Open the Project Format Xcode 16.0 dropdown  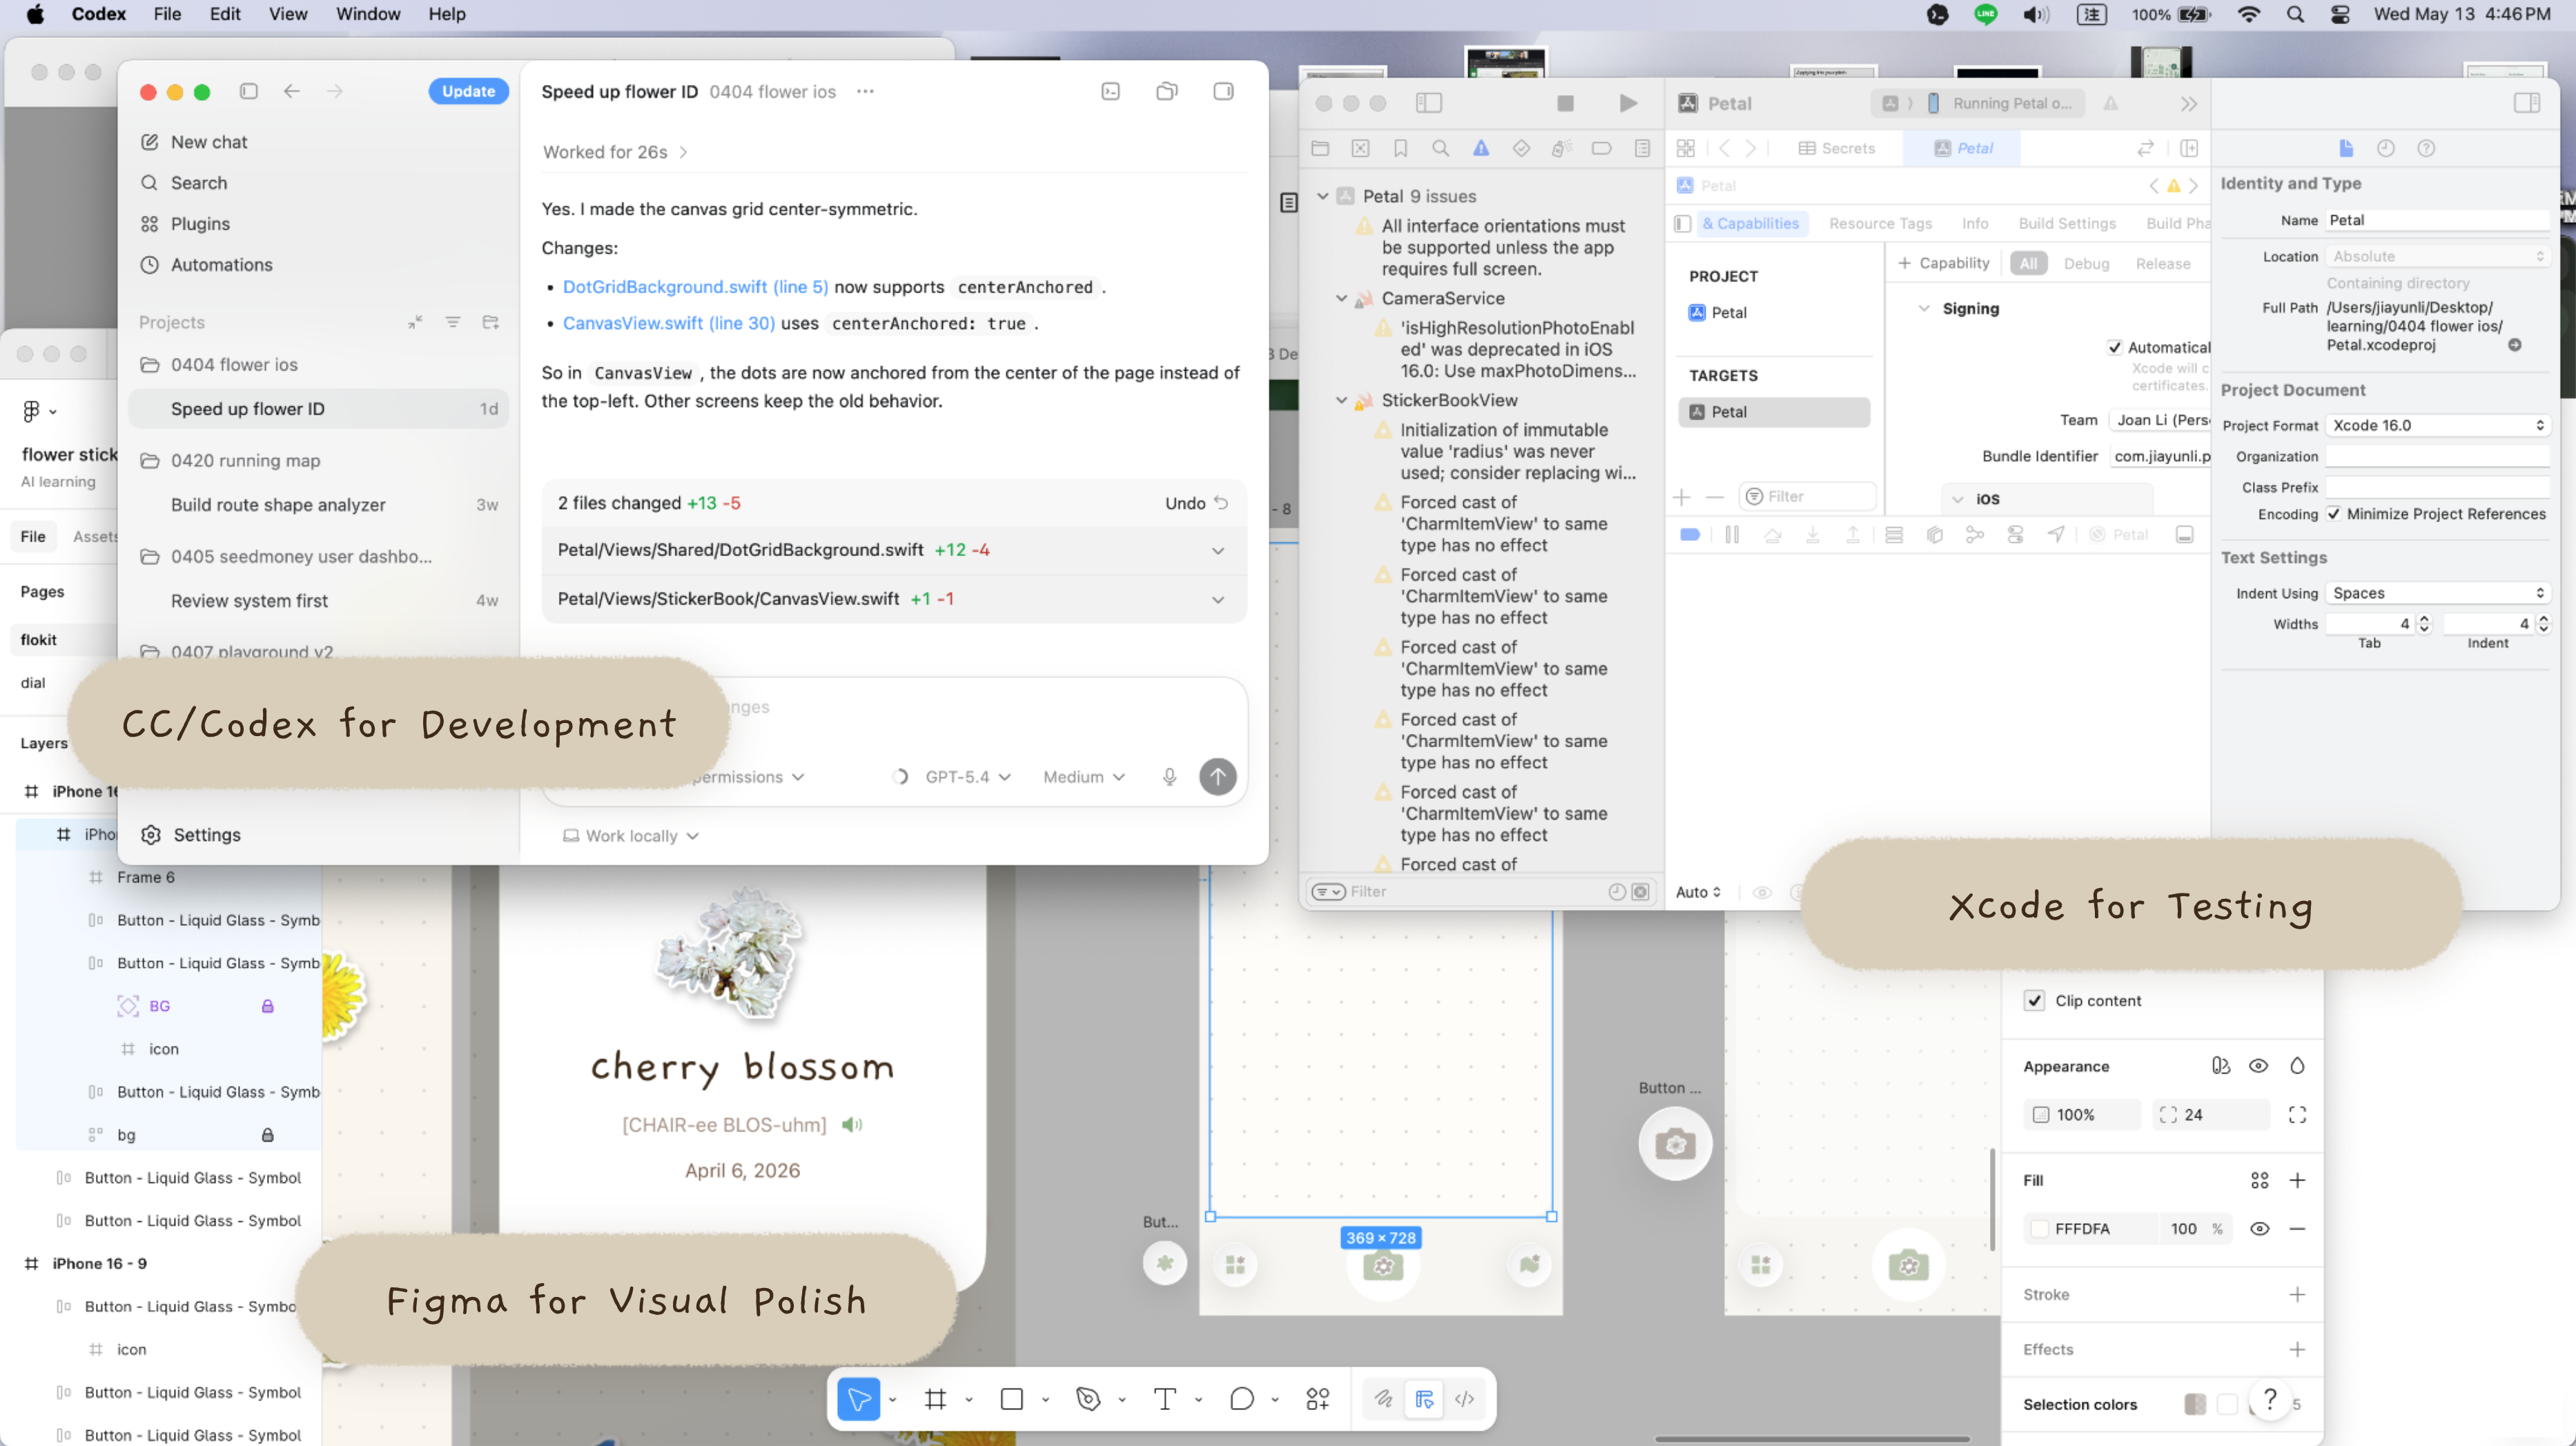click(2437, 425)
